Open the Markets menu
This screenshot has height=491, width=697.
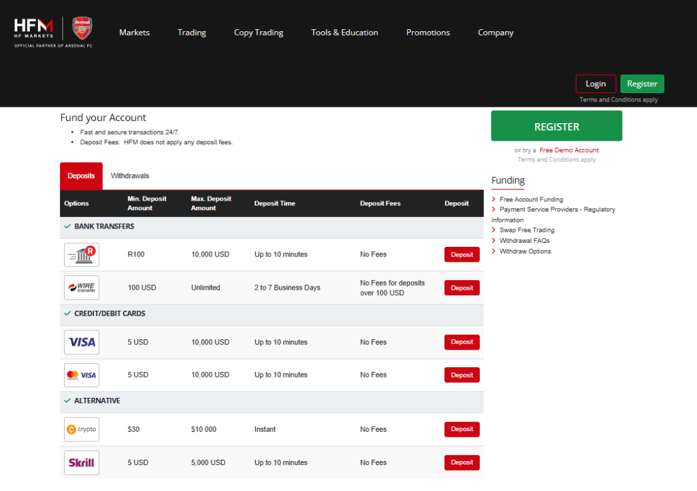point(134,33)
